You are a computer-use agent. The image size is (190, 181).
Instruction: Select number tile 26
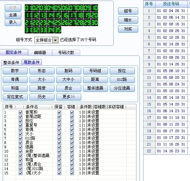(x=65, y=23)
